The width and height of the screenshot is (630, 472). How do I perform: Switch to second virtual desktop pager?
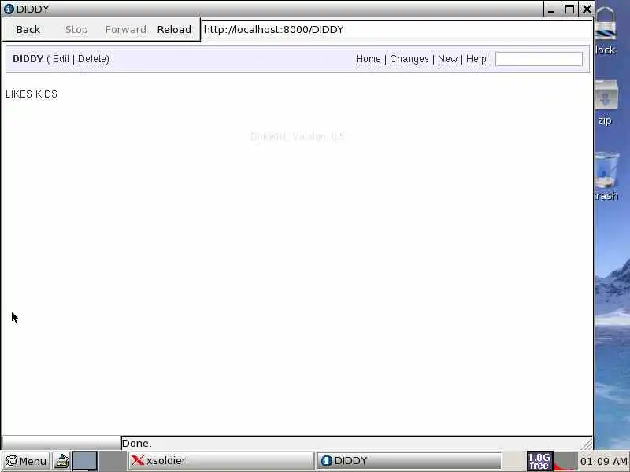[x=113, y=461]
